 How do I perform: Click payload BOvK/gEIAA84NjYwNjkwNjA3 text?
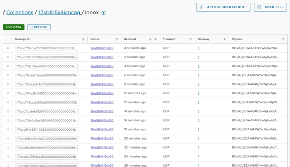click(x=255, y=102)
